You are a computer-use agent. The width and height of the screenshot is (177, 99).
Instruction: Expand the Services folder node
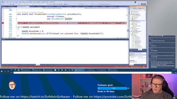click(131, 27)
